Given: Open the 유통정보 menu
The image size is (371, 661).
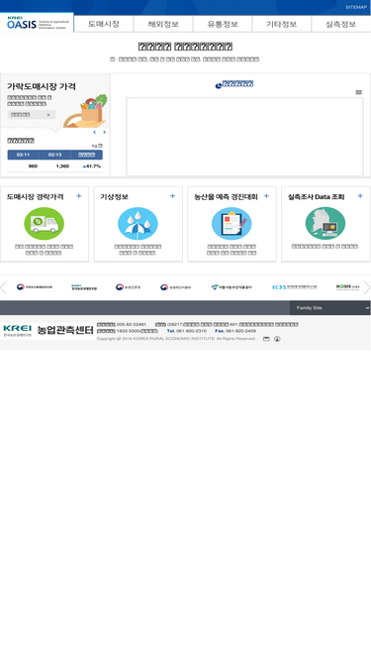Looking at the screenshot, I should tap(223, 24).
